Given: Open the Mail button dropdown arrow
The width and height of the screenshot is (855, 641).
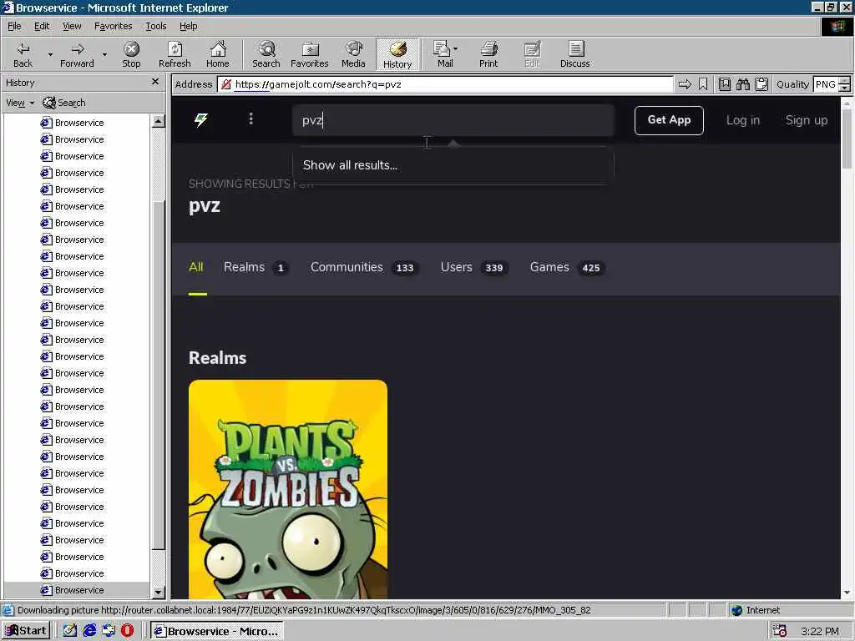Looking at the screenshot, I should tap(455, 49).
